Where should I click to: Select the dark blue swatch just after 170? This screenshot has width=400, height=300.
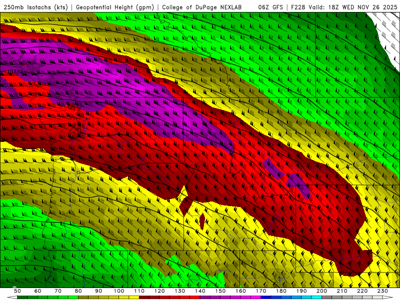[266, 297]
